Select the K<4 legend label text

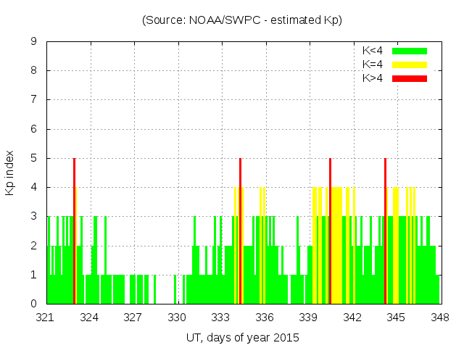click(x=373, y=51)
